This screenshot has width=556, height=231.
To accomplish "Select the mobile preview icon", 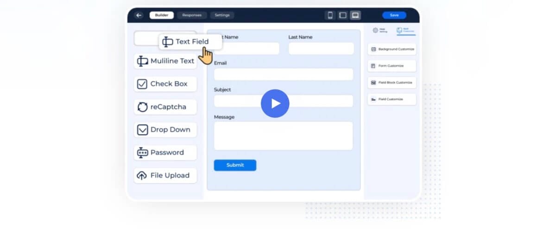I will pos(330,15).
